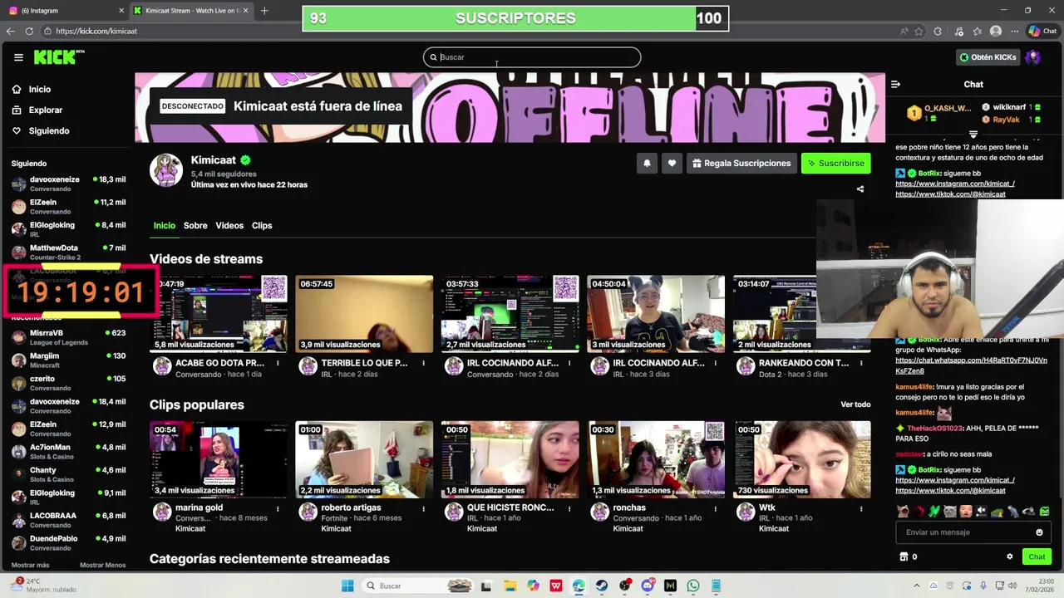
Task: Open options menu for roberto artigas clip
Action: pyautogui.click(x=424, y=508)
